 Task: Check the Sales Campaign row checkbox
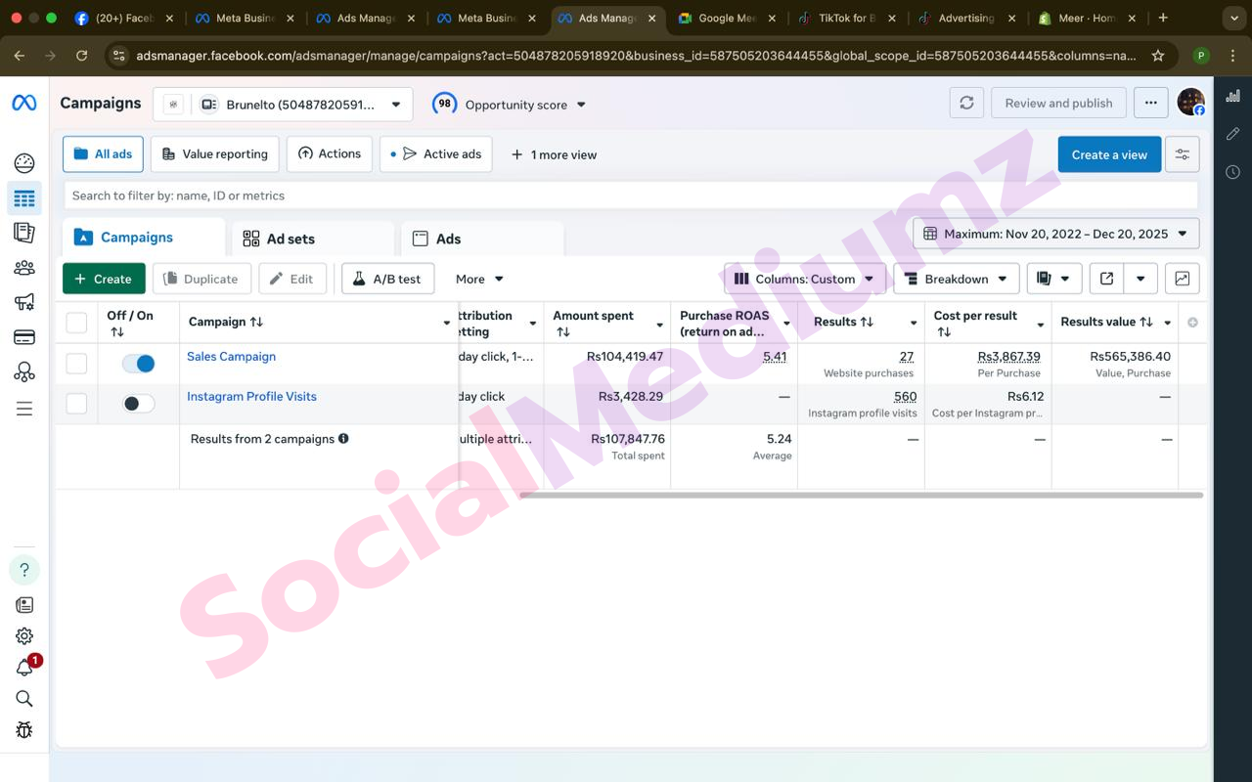76,364
